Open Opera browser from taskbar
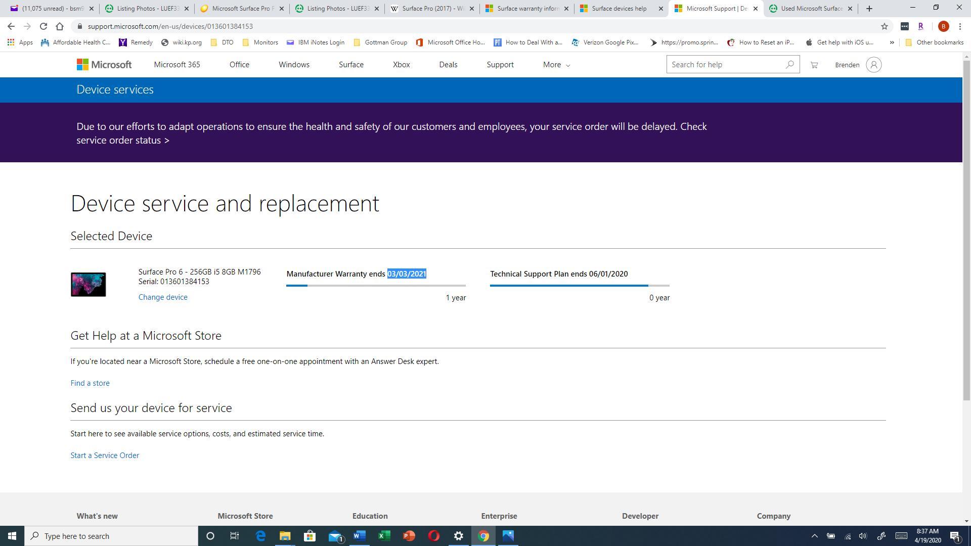Screen dimensions: 971x546 (434, 536)
